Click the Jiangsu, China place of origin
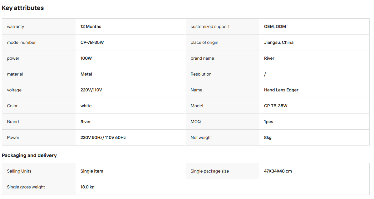374x199 pixels. point(278,43)
